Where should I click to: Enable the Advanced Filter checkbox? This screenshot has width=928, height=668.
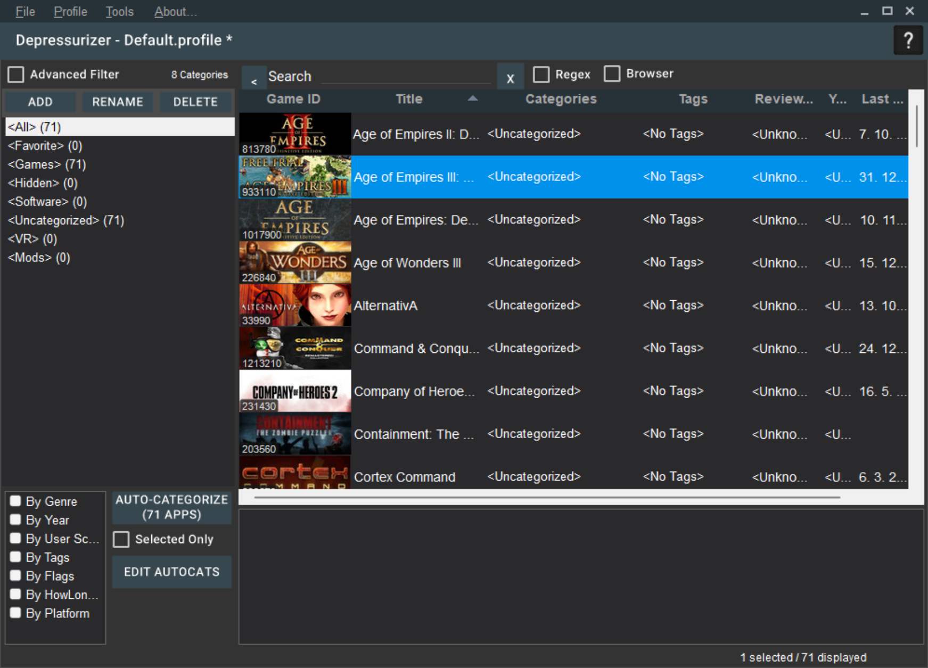point(16,75)
